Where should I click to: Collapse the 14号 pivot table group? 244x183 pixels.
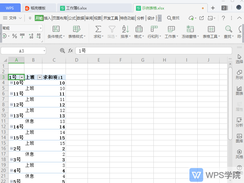(11, 127)
